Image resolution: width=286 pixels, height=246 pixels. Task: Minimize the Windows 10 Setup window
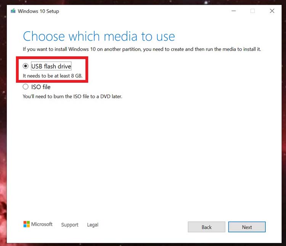coord(234,11)
